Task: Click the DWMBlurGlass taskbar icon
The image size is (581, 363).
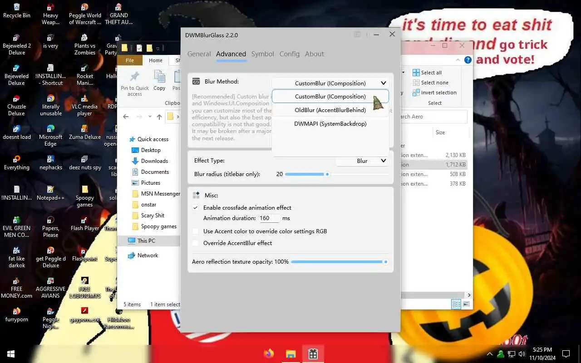Action: pos(313,353)
